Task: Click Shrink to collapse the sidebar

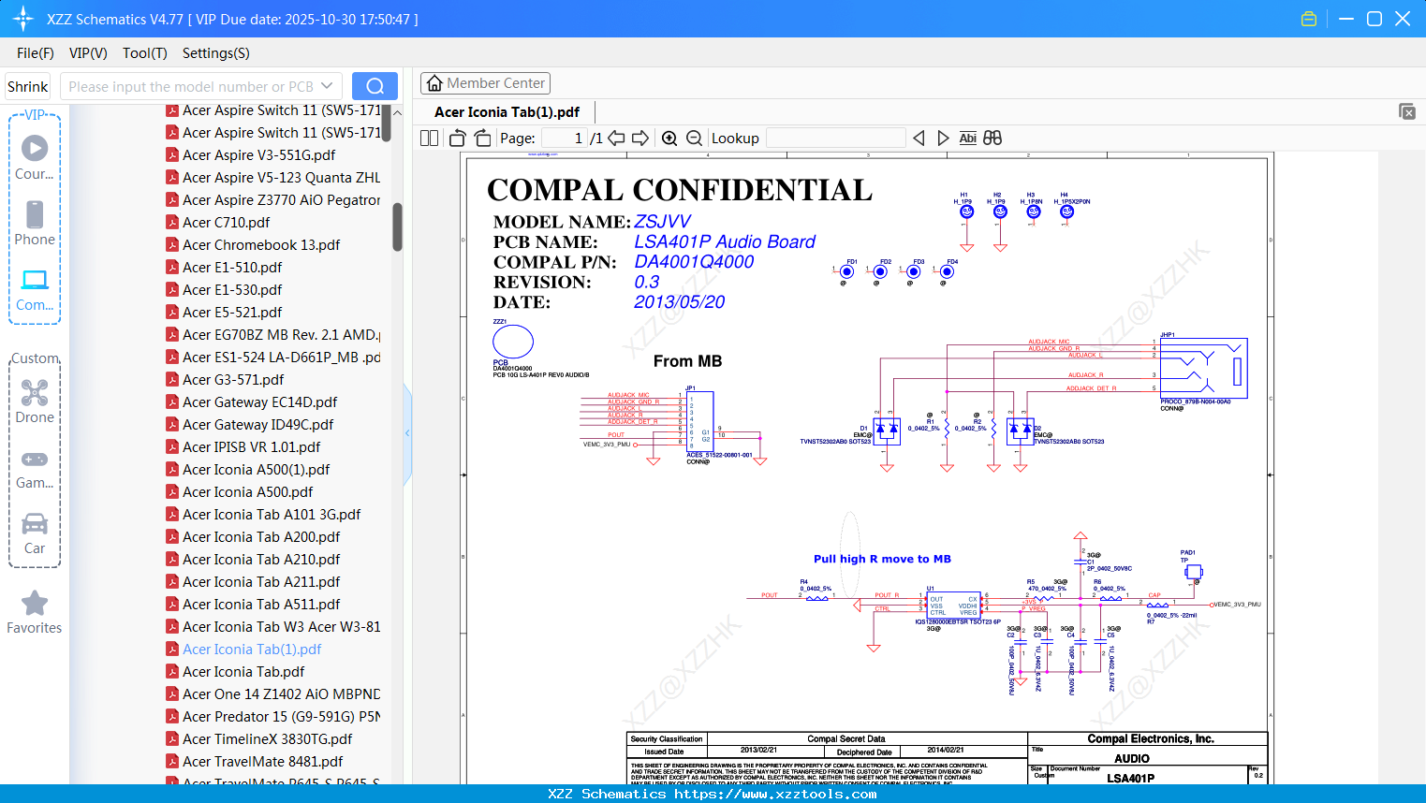Action: pos(27,86)
